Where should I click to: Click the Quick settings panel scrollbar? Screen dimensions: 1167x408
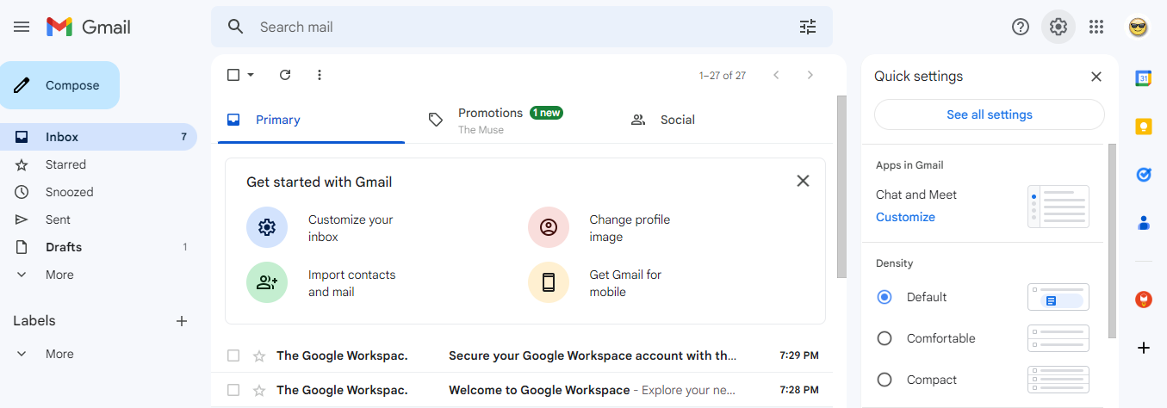click(1113, 241)
